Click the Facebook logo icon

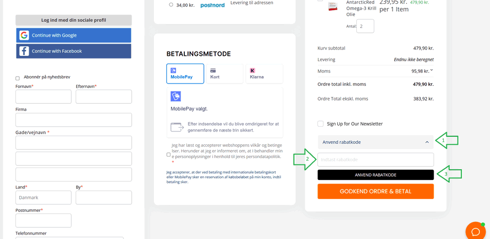pyautogui.click(x=24, y=51)
